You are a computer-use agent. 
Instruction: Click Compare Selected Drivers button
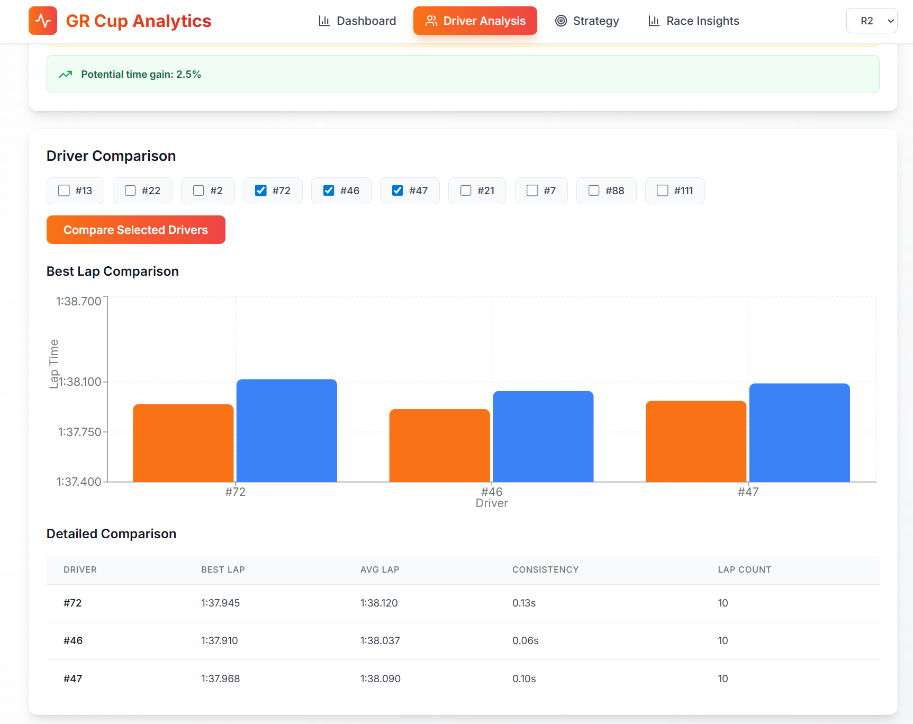[x=136, y=230]
